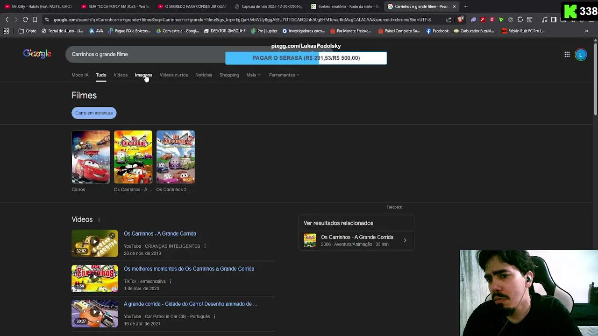Reload the page with the refresh icon
Viewport: 598px width, 336px height.
click(25, 20)
